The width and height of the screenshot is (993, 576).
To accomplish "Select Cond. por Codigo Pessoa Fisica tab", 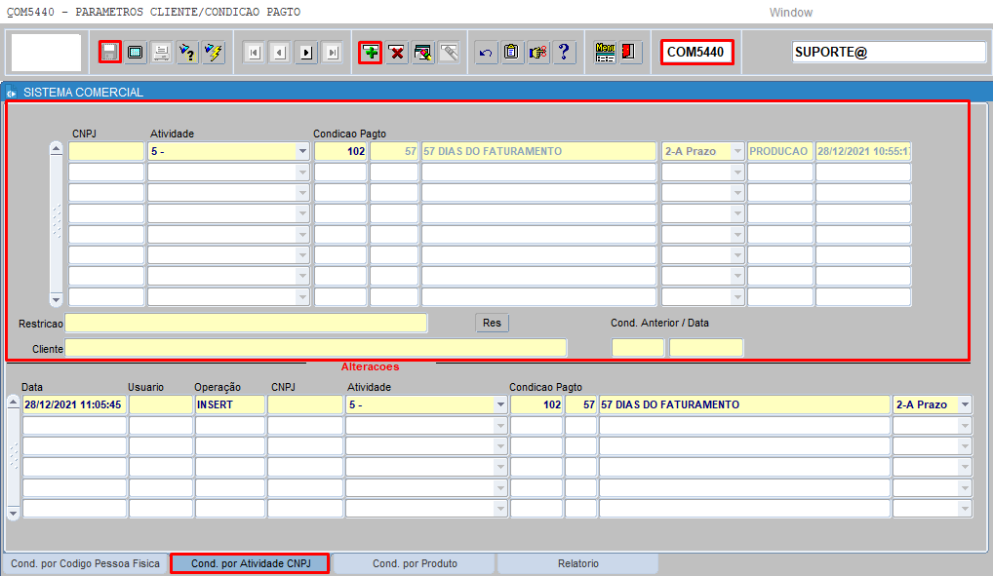I will (85, 563).
